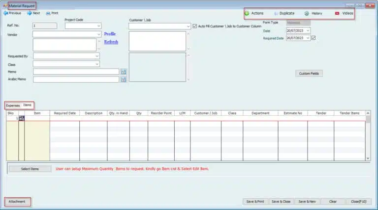Image resolution: width=378 pixels, height=210 pixels.
Task: Open the green Actions icon
Action: coord(247,13)
